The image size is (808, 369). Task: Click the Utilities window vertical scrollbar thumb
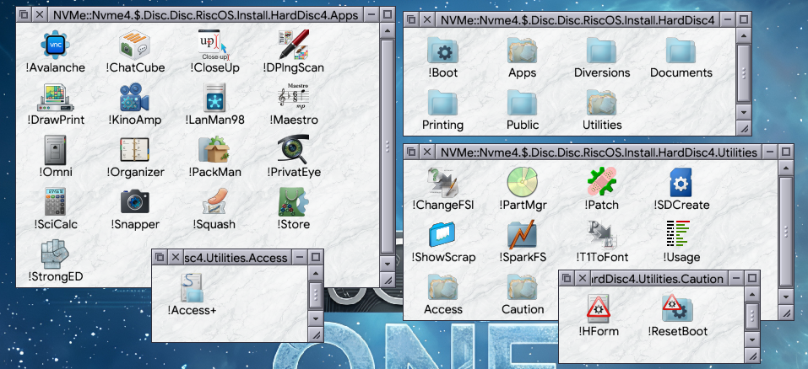785,232
